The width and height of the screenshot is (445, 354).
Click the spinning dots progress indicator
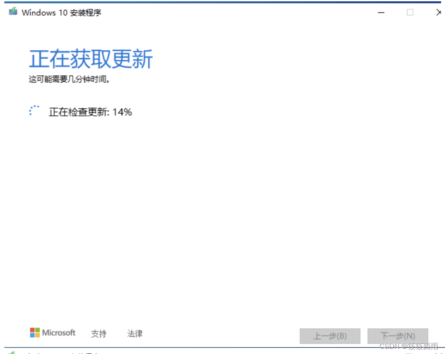coord(34,111)
